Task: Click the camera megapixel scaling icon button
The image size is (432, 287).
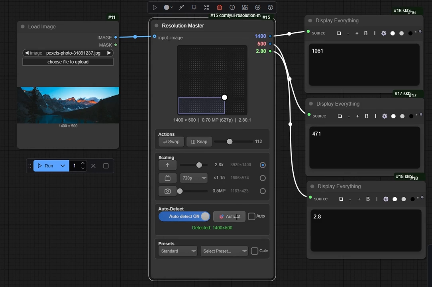Action: (167, 191)
